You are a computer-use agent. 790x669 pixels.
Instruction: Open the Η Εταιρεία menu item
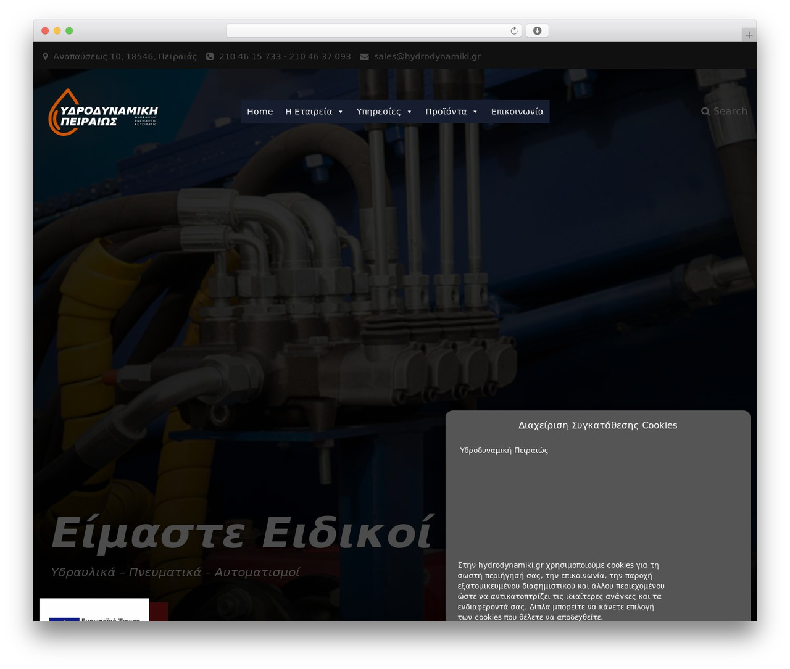coord(314,112)
